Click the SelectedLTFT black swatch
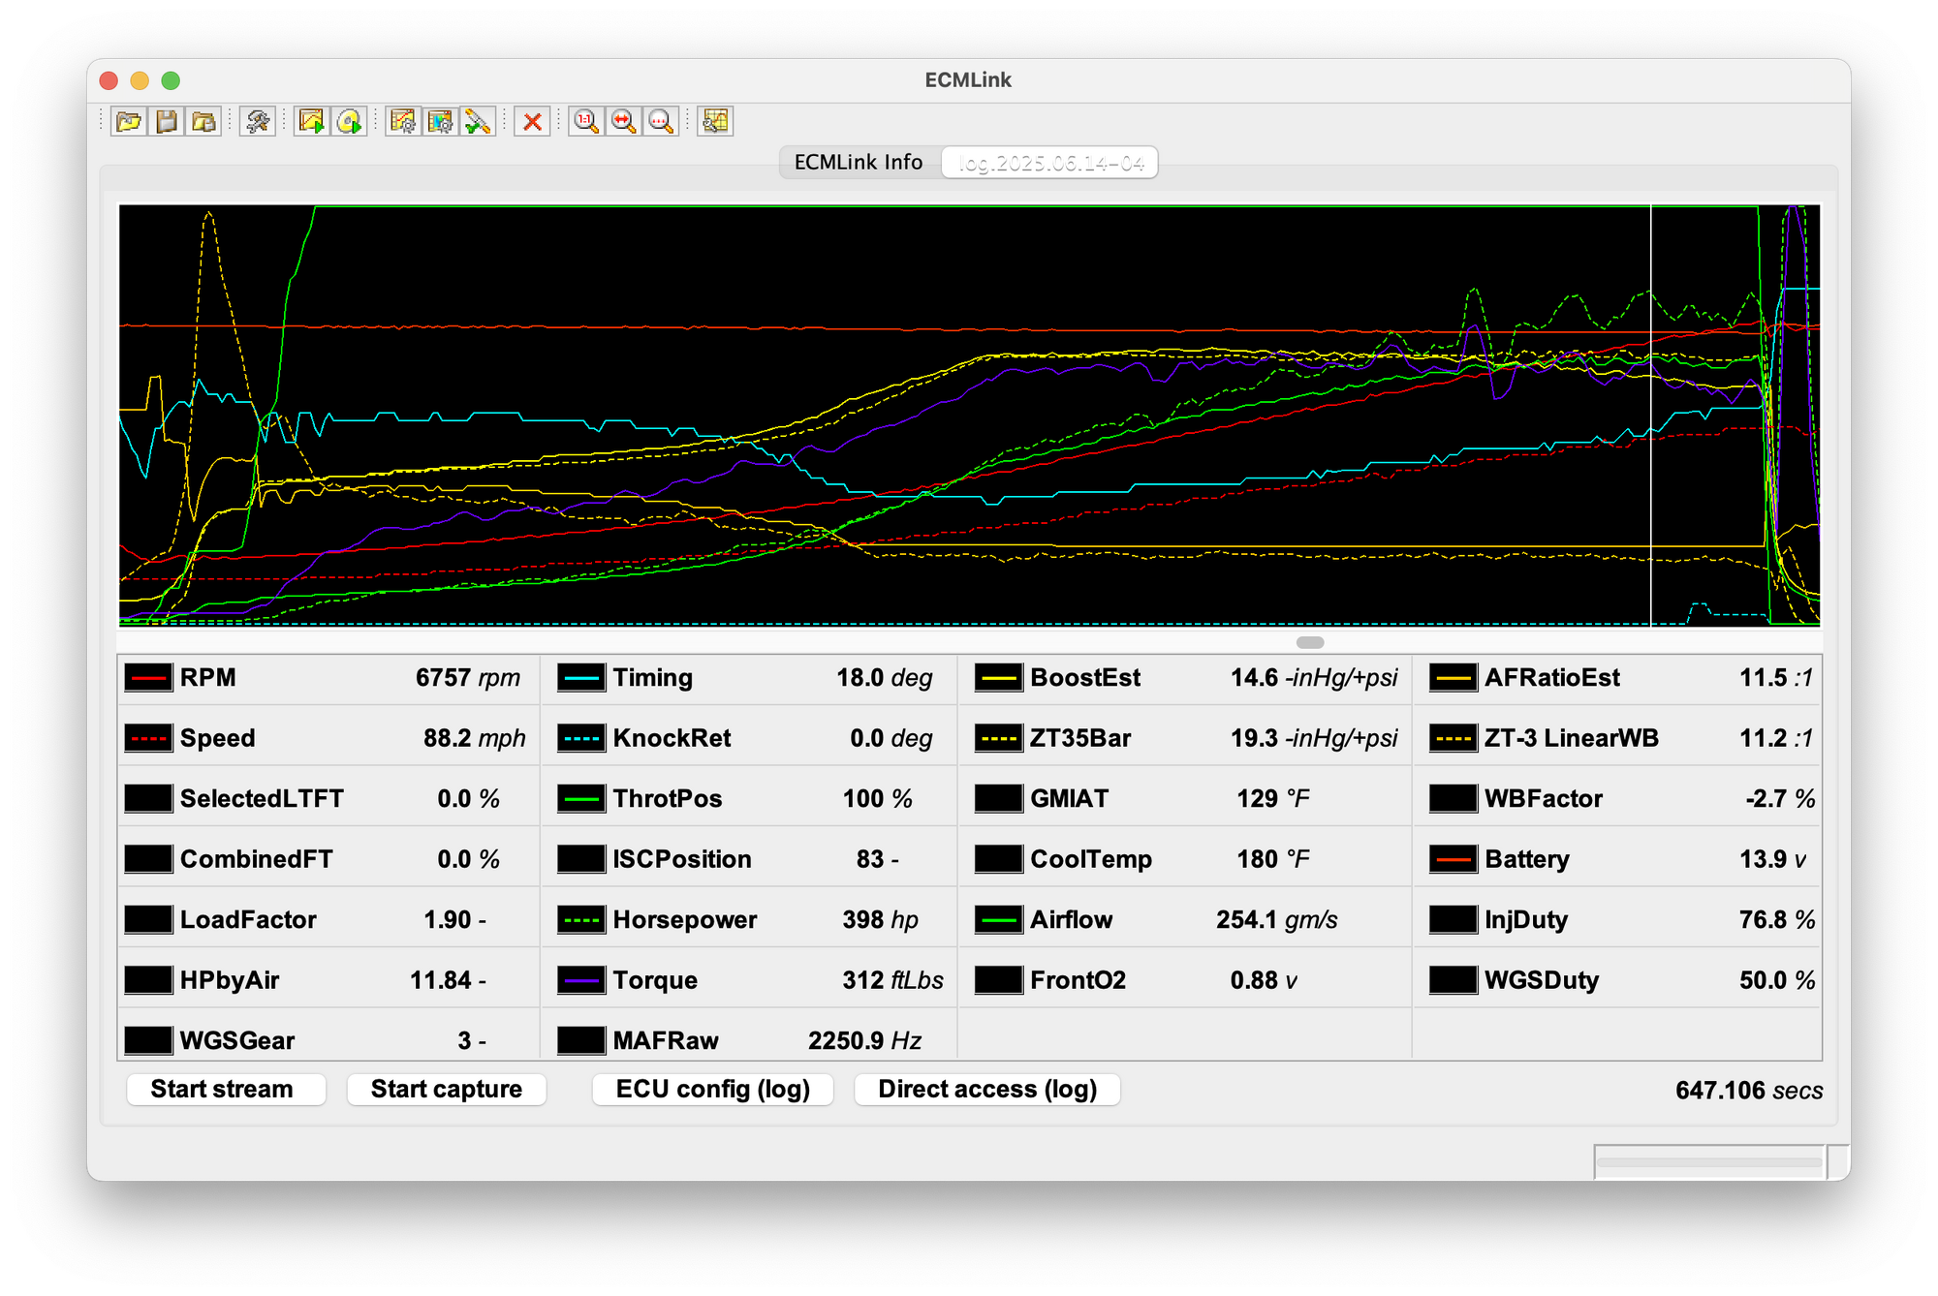Viewport: 1938px width, 1296px height. [x=148, y=799]
